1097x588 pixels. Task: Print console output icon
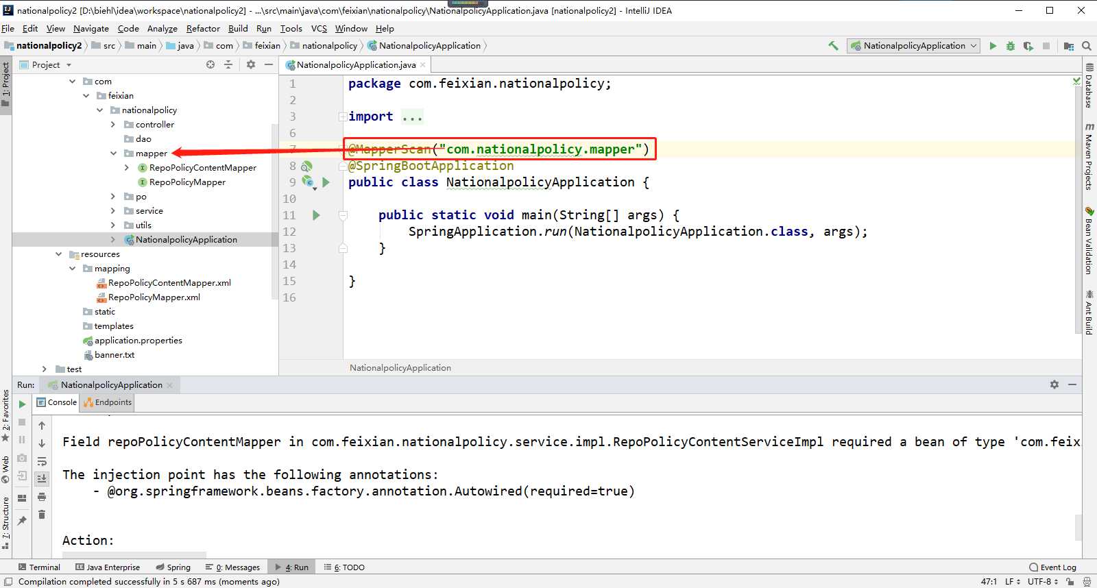click(42, 497)
